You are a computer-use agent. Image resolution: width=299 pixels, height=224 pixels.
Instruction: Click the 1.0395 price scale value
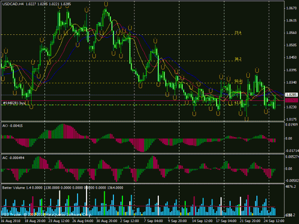coord(291,70)
